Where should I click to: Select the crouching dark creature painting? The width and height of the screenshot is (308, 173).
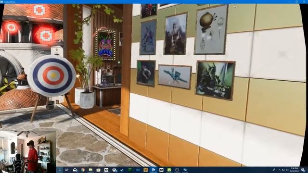click(146, 73)
